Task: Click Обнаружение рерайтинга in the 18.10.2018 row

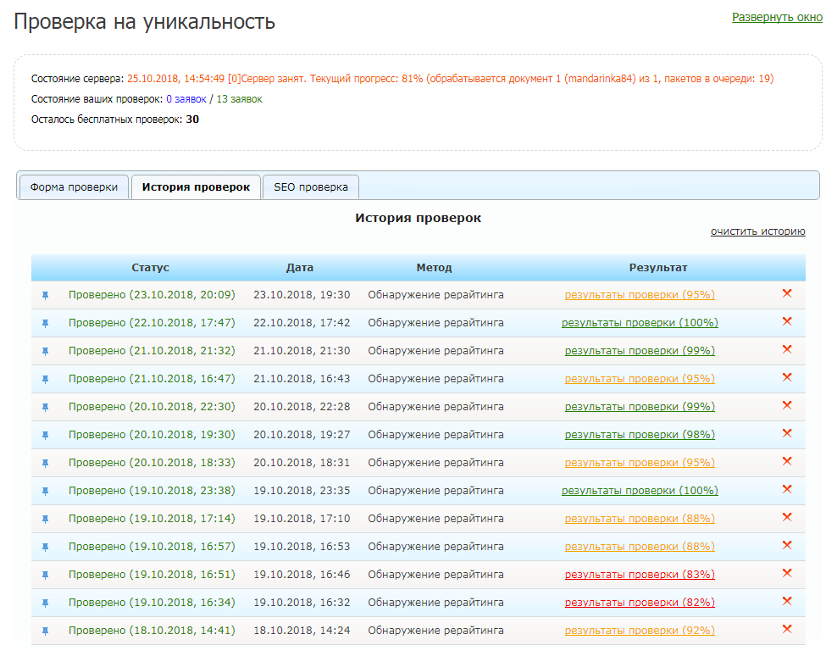Action: point(435,630)
